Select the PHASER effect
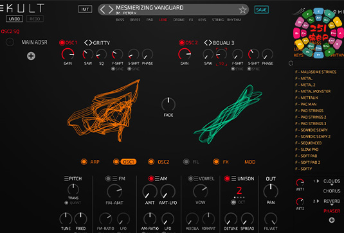The height and width of the screenshot is (233, 344). 332,211
